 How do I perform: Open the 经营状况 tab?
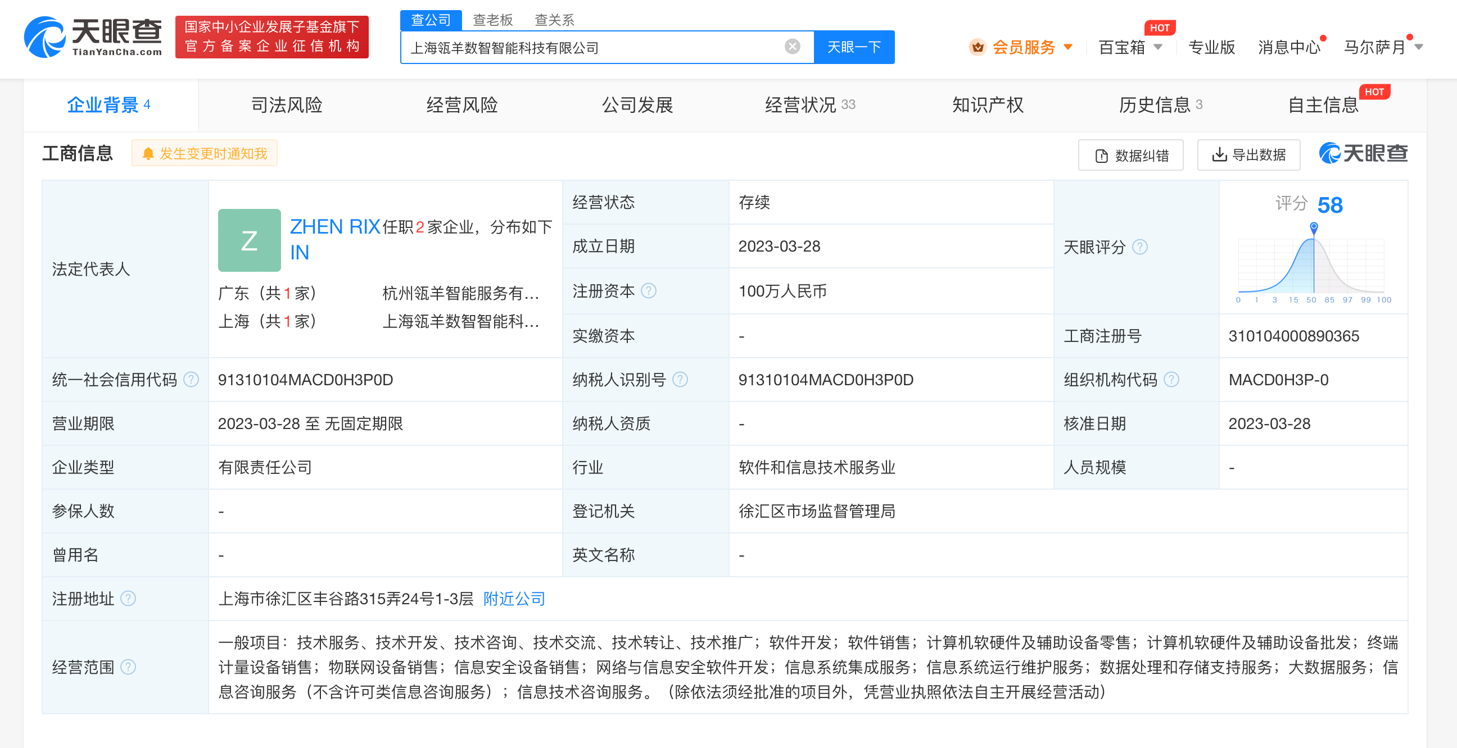[810, 105]
